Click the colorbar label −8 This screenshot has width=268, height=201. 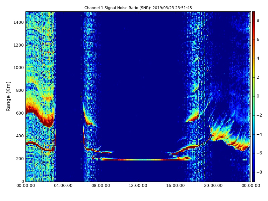[x=259, y=172]
